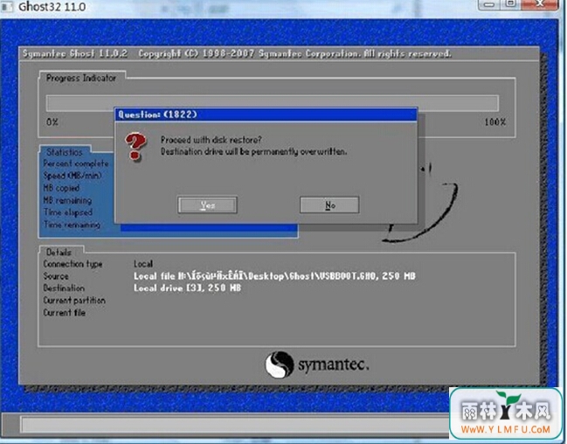Click 'MB copied' statistic row
Image resolution: width=567 pixels, height=444 pixels.
click(x=61, y=188)
